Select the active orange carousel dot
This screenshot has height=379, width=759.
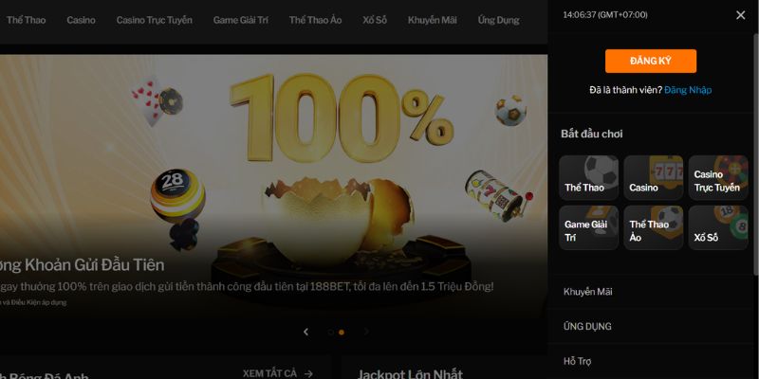[x=342, y=333]
